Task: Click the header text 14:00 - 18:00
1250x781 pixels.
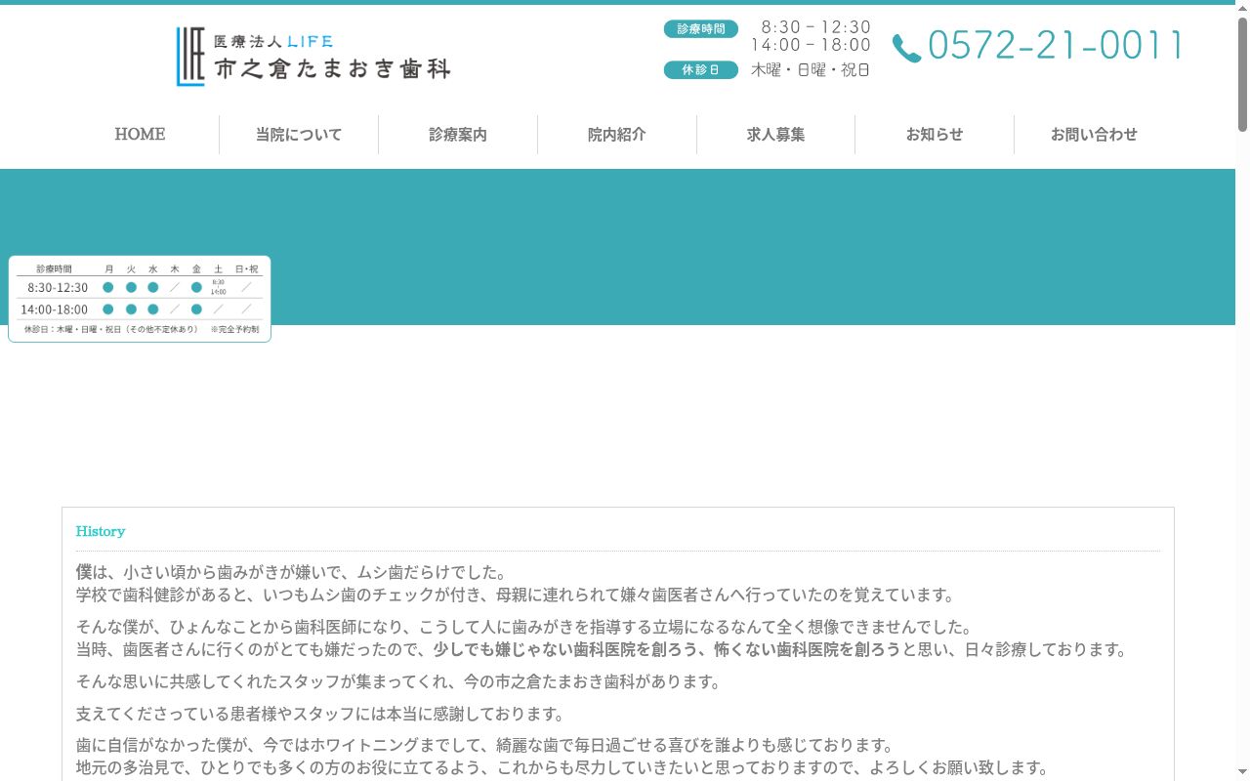Action: point(811,45)
